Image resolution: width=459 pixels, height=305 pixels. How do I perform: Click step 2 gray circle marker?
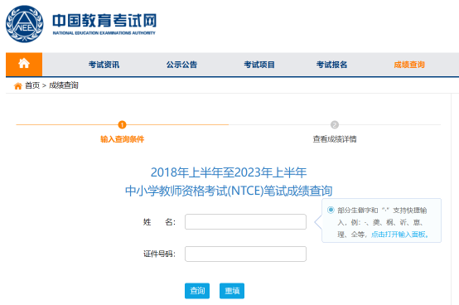[335, 124]
